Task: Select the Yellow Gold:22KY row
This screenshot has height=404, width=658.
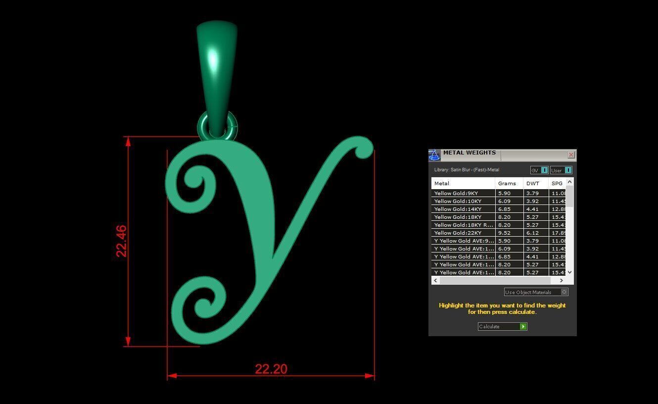Action: click(x=499, y=233)
